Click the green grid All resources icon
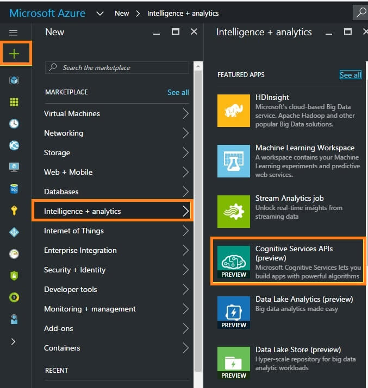 tap(14, 102)
